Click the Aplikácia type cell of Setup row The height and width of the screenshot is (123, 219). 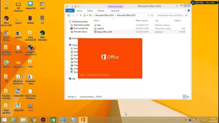(159, 32)
